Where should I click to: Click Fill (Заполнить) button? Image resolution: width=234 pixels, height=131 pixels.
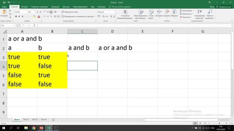[x=186, y=14]
